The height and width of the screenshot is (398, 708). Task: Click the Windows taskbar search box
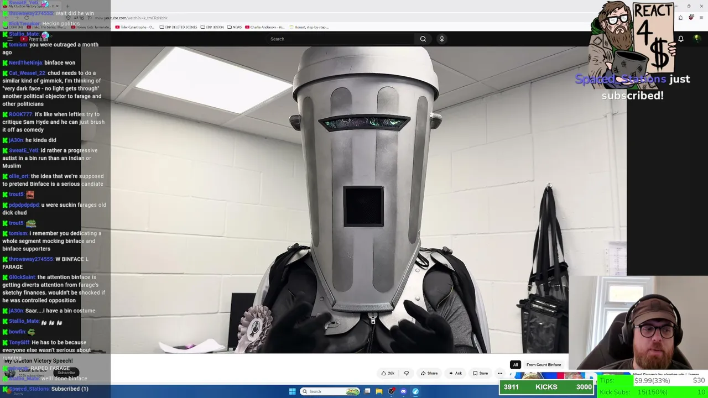pos(330,391)
